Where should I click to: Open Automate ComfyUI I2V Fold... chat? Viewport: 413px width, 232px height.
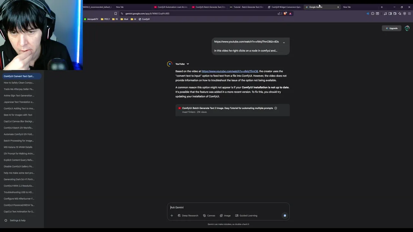(x=19, y=134)
